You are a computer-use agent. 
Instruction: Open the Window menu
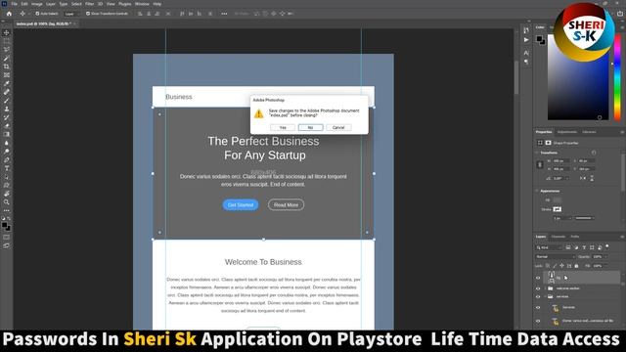(142, 4)
